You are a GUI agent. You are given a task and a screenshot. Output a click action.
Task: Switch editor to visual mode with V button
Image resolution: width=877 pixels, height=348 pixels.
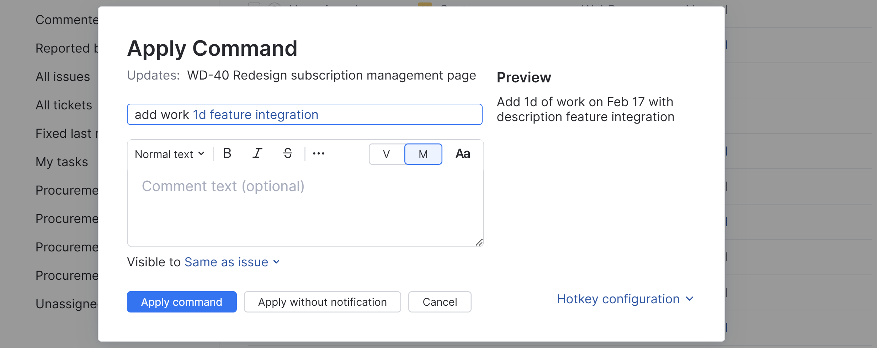click(x=386, y=154)
